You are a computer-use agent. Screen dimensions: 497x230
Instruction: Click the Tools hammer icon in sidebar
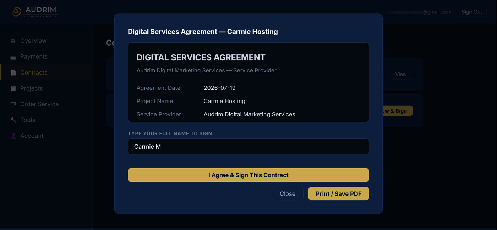click(13, 120)
